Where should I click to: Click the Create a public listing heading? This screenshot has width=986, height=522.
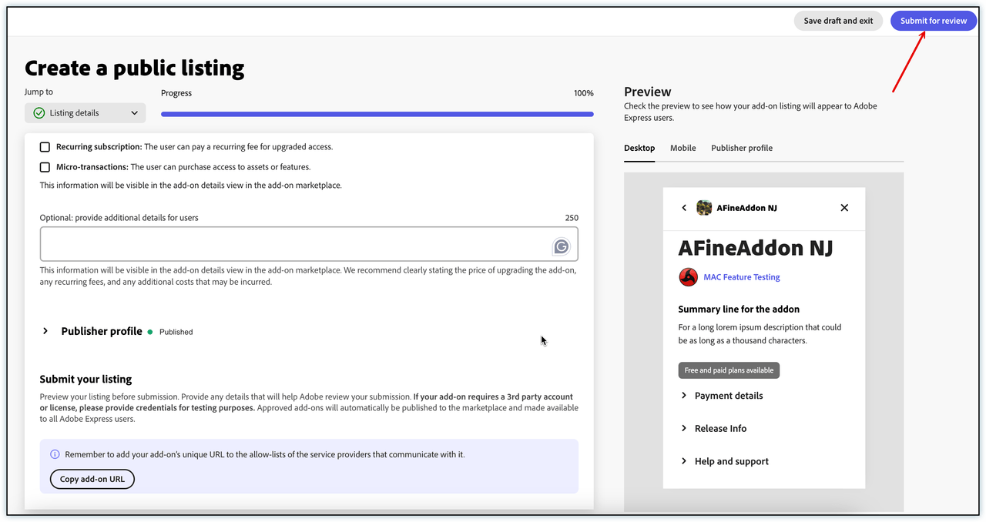[135, 69]
